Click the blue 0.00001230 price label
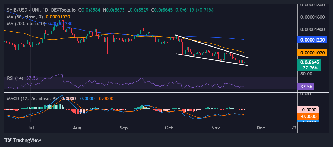Screen dimensions: 333x147 click(312, 40)
